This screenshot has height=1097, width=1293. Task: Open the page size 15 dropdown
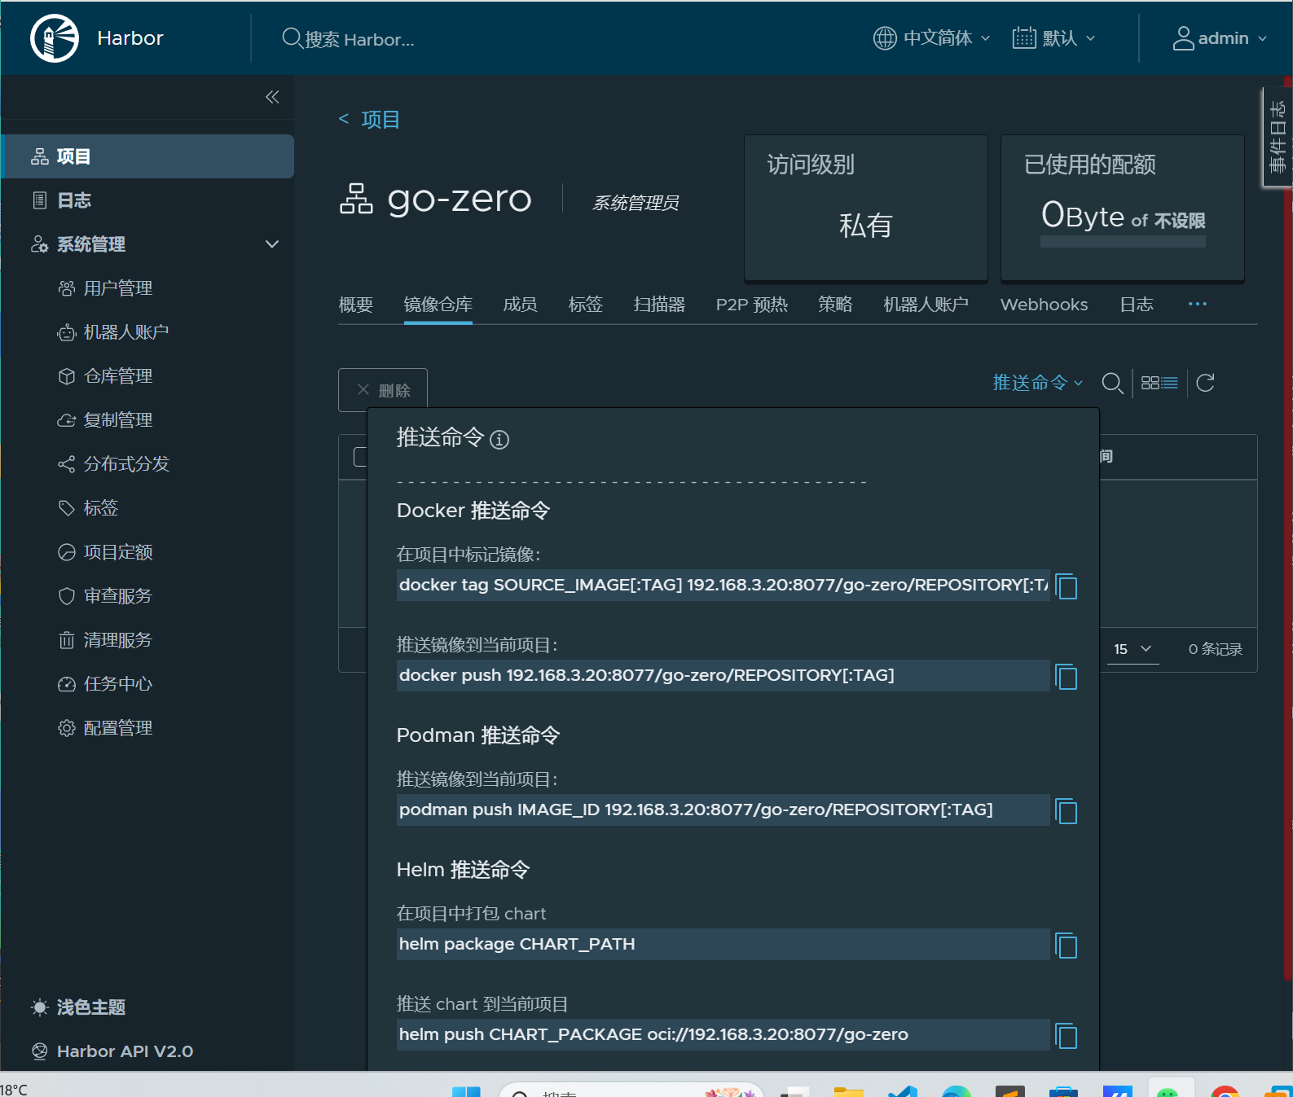click(1132, 649)
